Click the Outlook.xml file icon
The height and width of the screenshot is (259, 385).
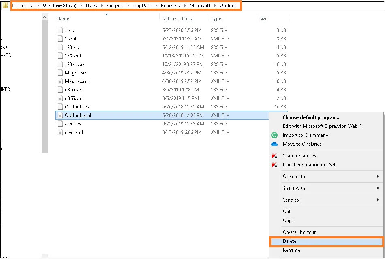point(60,115)
